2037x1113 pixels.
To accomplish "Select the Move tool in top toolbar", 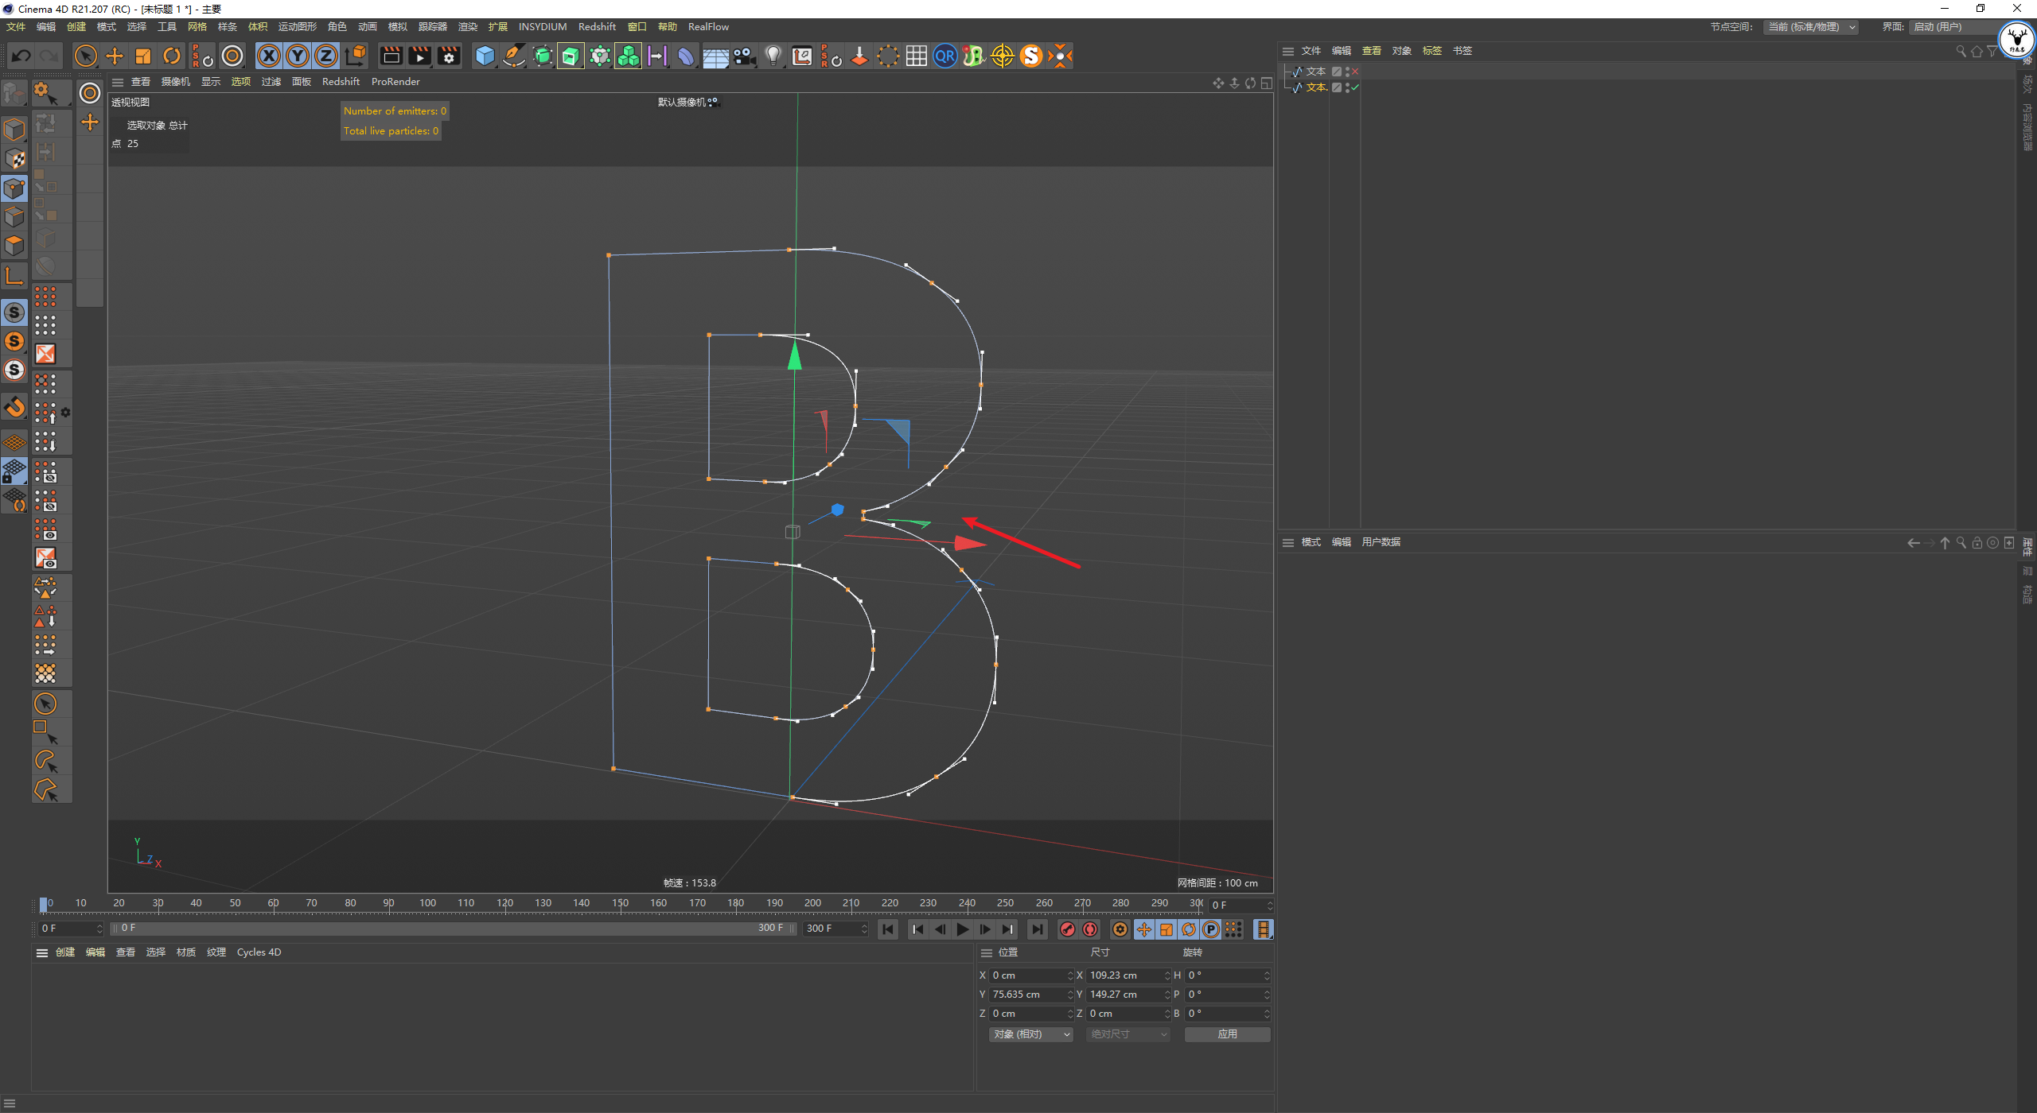I will pos(115,56).
